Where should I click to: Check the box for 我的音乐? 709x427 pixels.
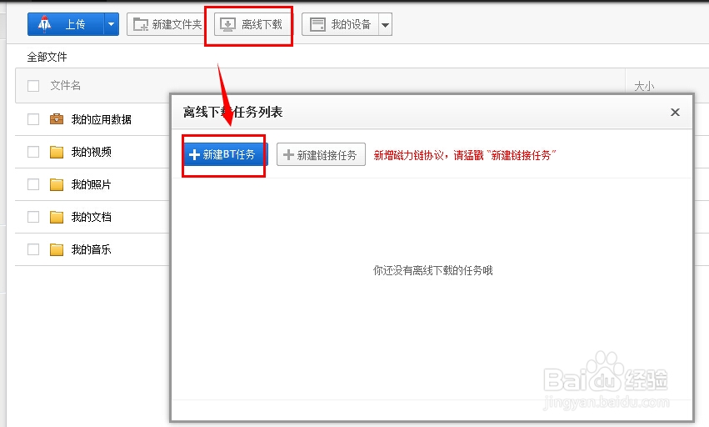(x=33, y=249)
